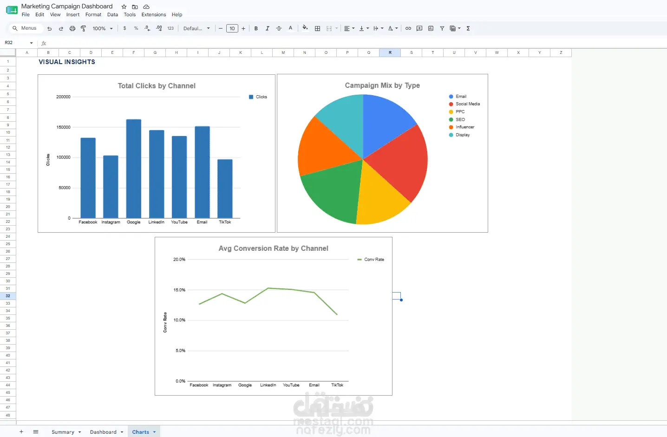Image resolution: width=667 pixels, height=437 pixels.
Task: Click the move to folder icon
Action: (x=135, y=7)
